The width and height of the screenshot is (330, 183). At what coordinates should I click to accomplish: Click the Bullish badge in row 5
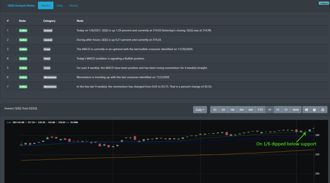[x=23, y=68]
